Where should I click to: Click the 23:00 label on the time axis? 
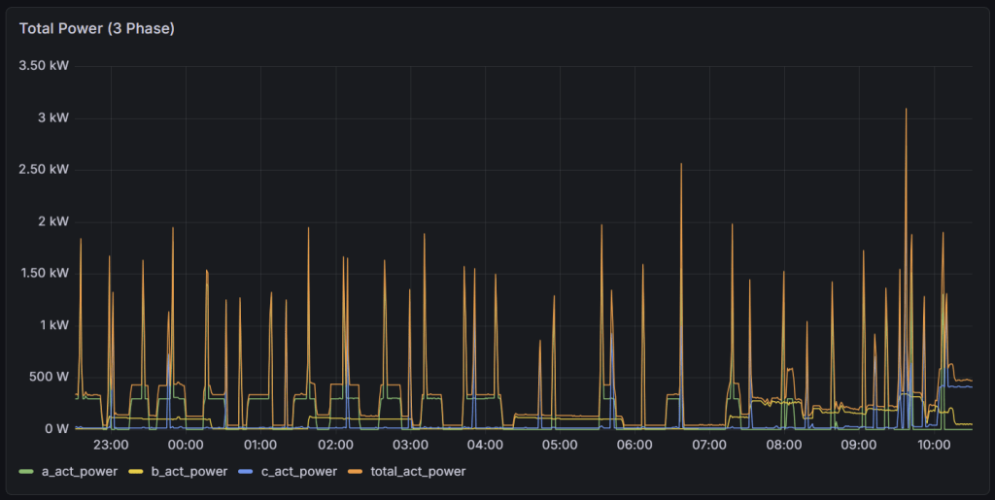(x=111, y=446)
